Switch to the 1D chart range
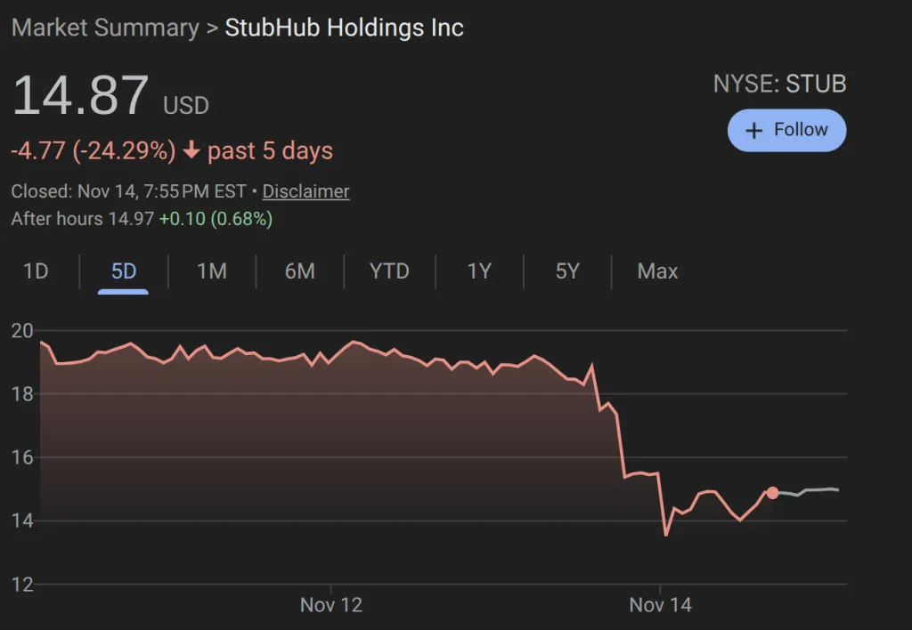Image resolution: width=912 pixels, height=630 pixels. [x=36, y=271]
